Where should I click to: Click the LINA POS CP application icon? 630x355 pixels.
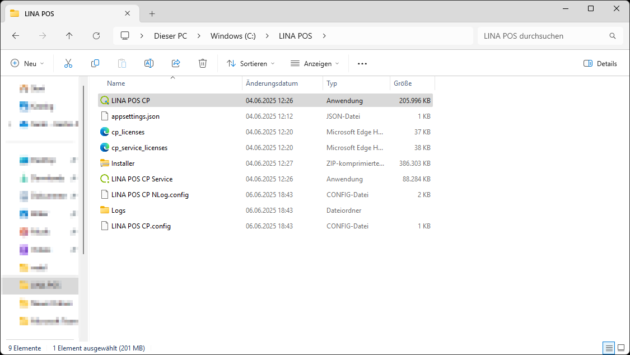coord(105,100)
